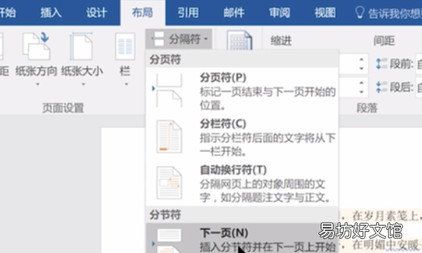Click the 分节符 section header in the menu
The width and height of the screenshot is (422, 253).
pyautogui.click(x=165, y=215)
